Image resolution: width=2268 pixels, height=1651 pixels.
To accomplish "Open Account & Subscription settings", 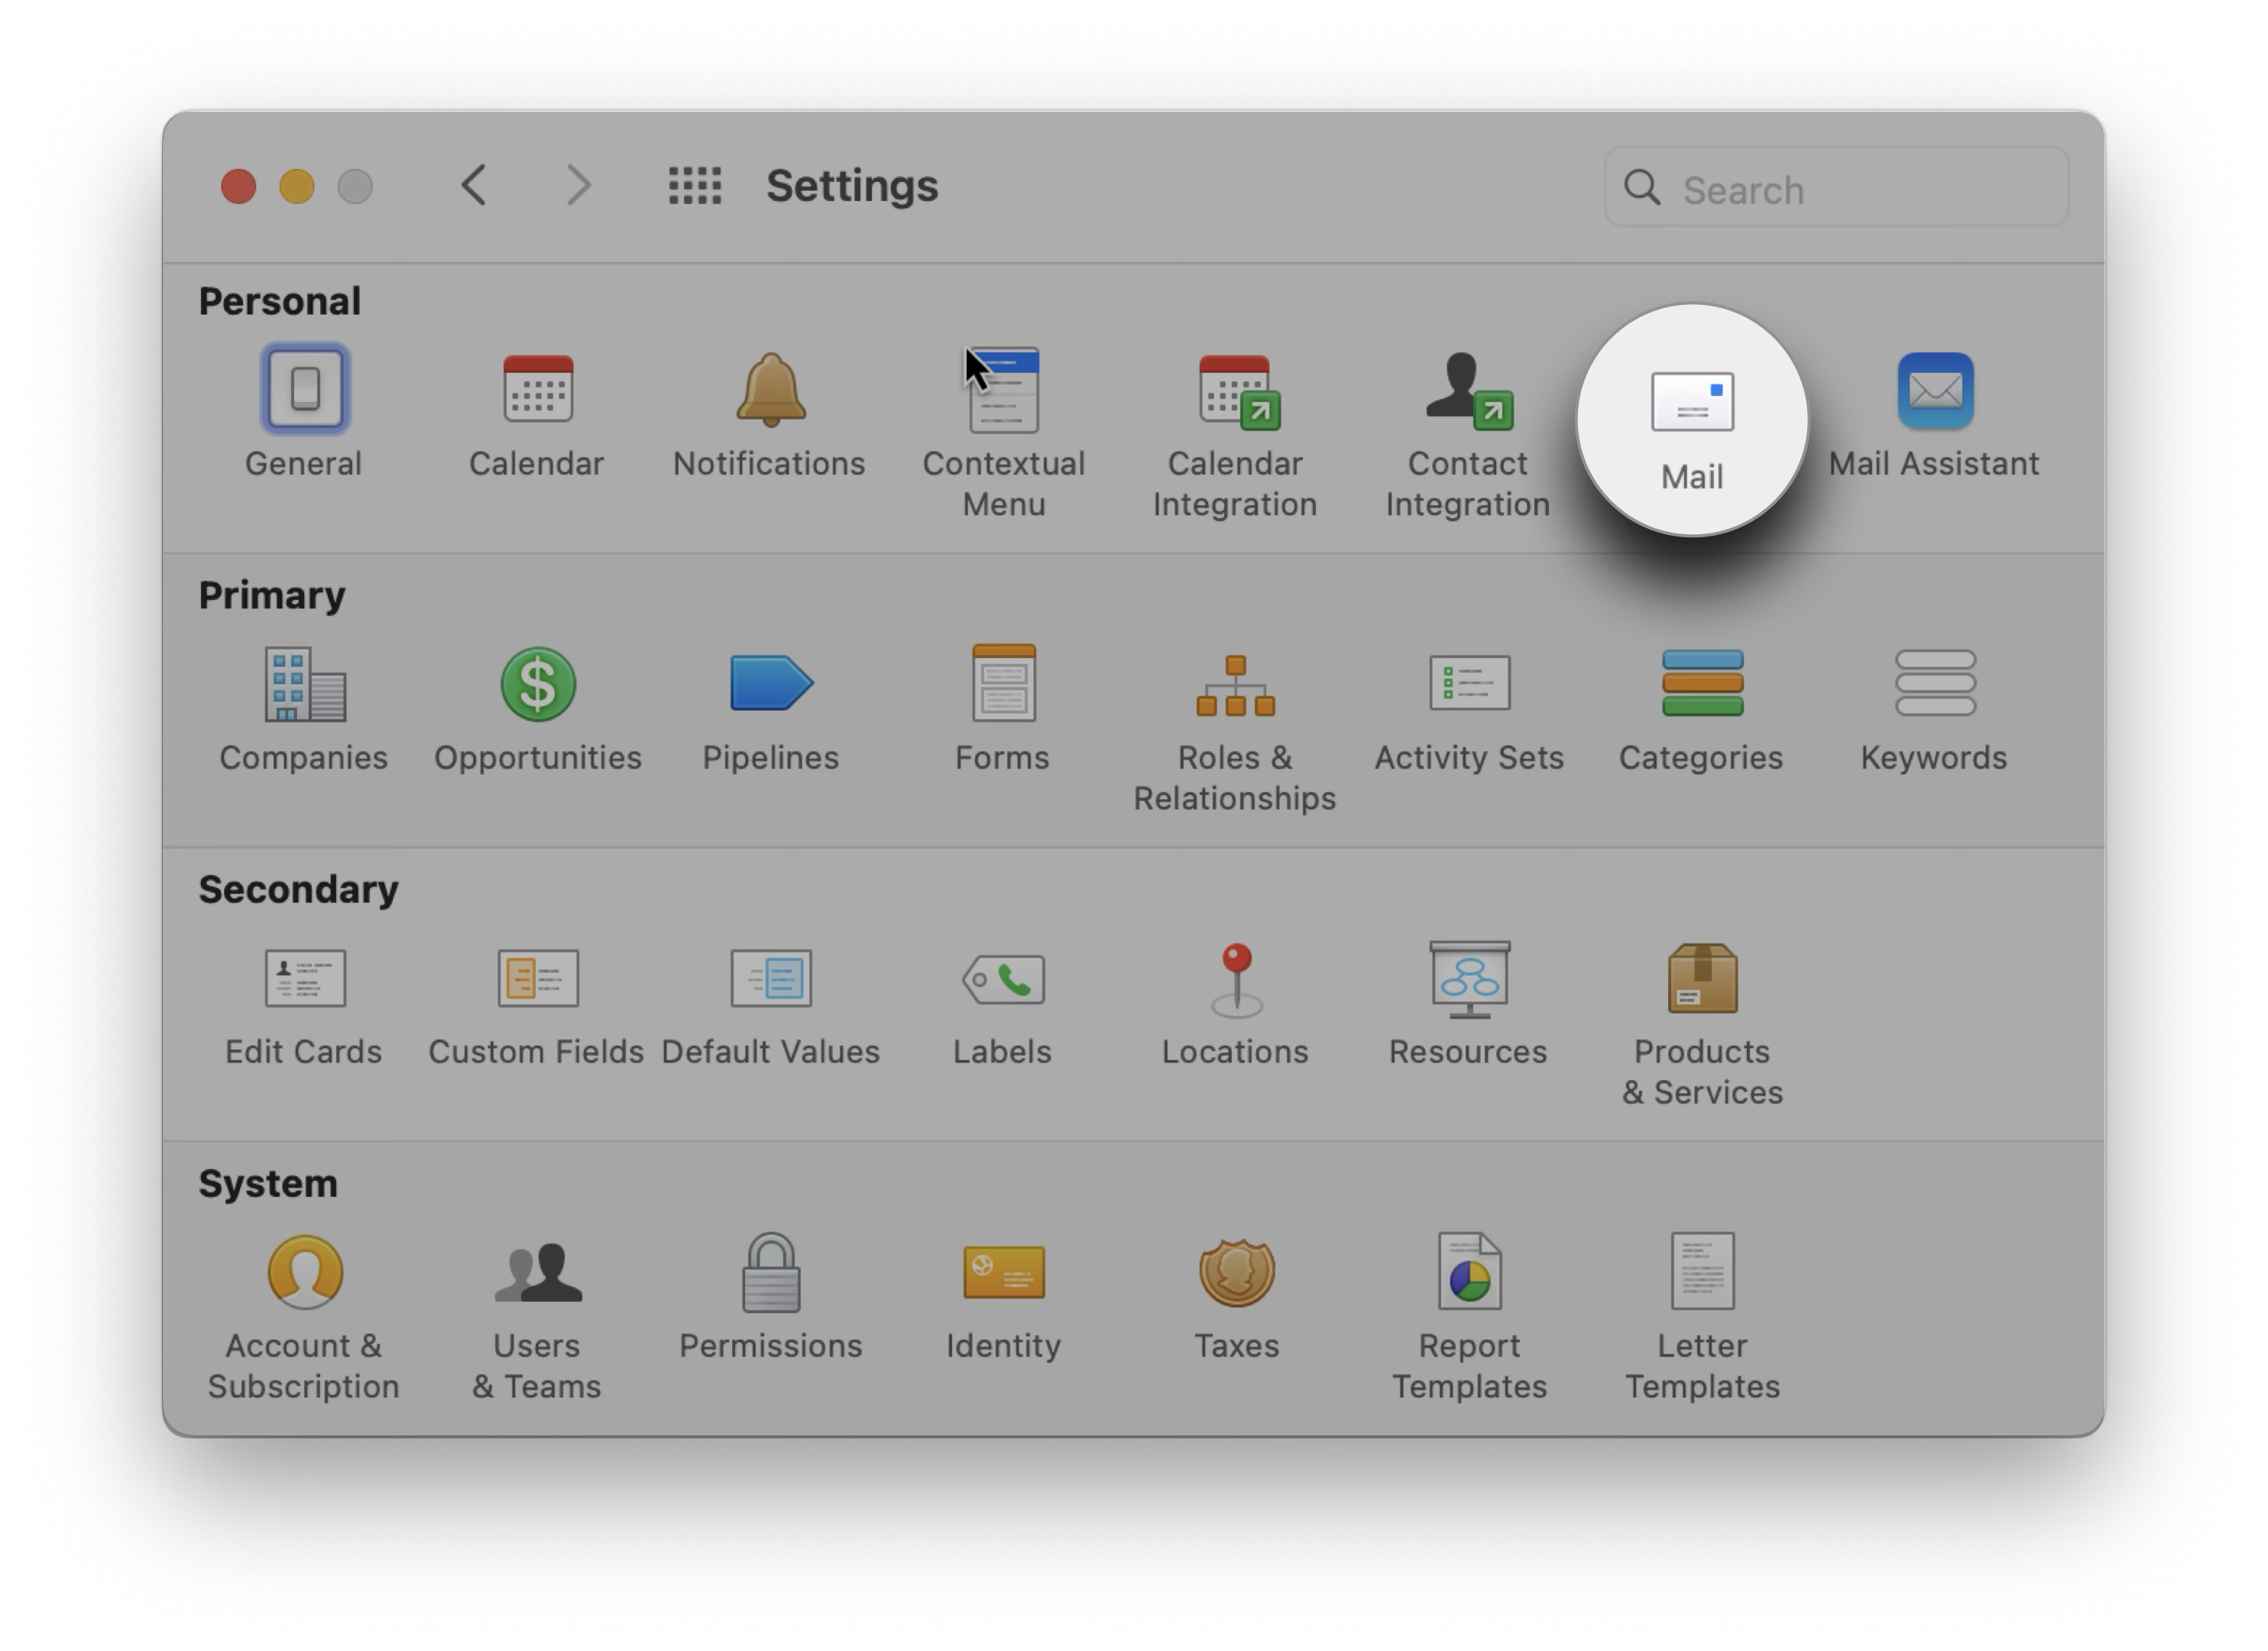I will [x=305, y=1273].
